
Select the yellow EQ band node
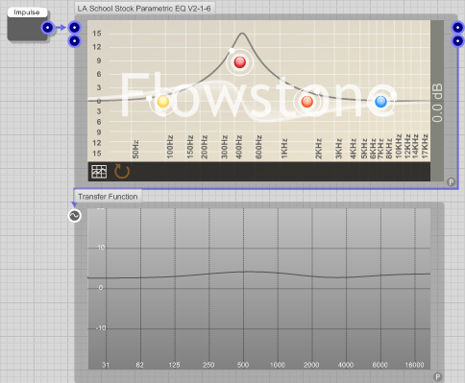point(163,102)
